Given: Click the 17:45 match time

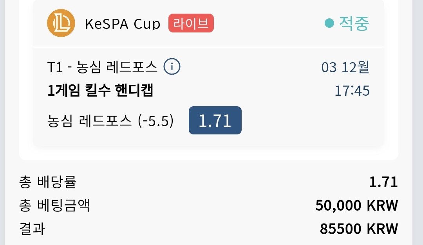Looking at the screenshot, I should pyautogui.click(x=352, y=91).
